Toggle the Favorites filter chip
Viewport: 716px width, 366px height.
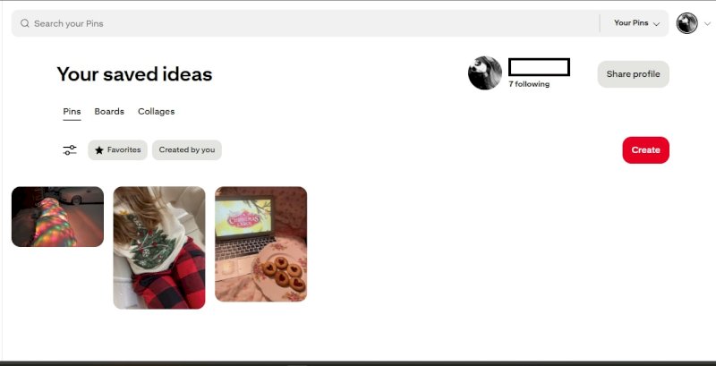(x=118, y=150)
